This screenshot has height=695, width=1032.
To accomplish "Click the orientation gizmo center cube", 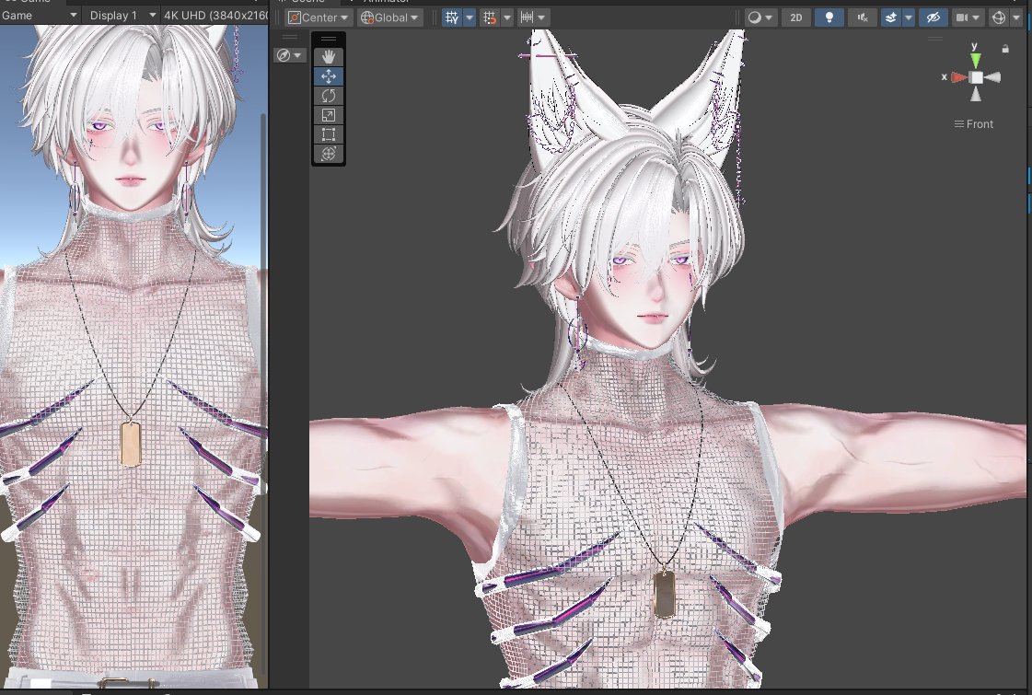I will pos(976,77).
